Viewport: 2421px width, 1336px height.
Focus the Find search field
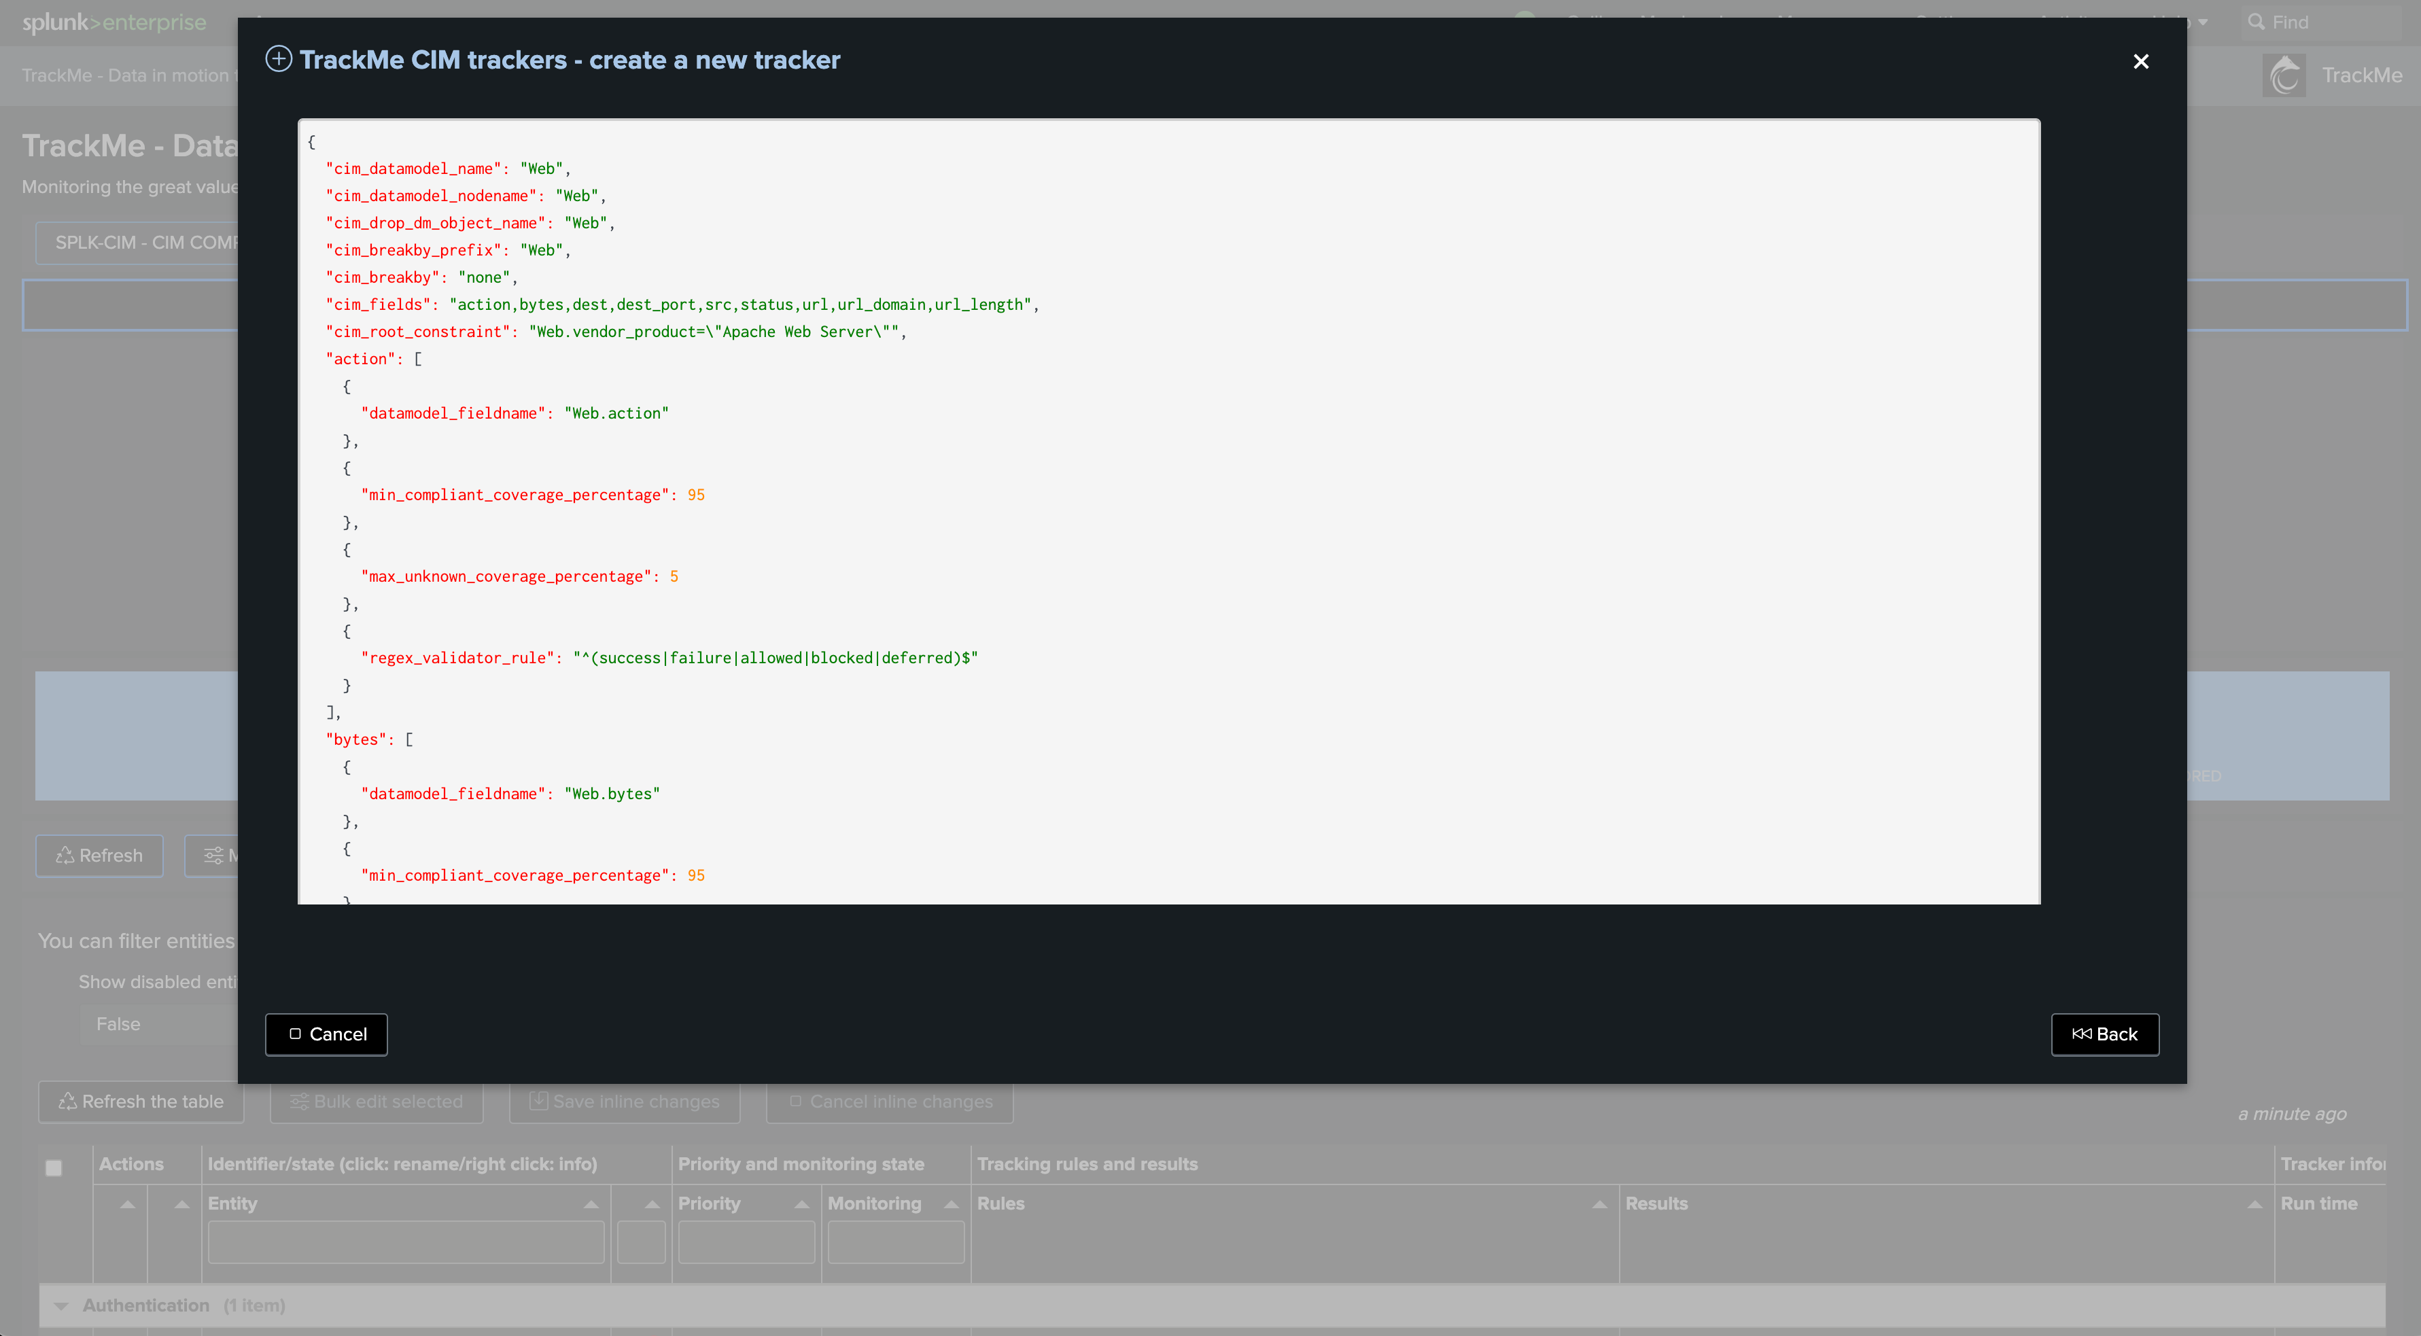(x=2321, y=22)
